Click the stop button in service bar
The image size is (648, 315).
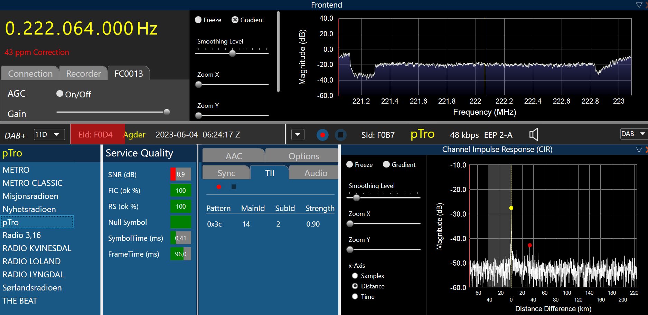[x=340, y=135]
